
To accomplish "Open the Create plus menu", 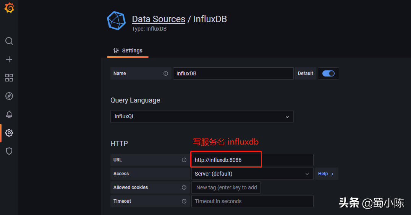I will (9, 59).
